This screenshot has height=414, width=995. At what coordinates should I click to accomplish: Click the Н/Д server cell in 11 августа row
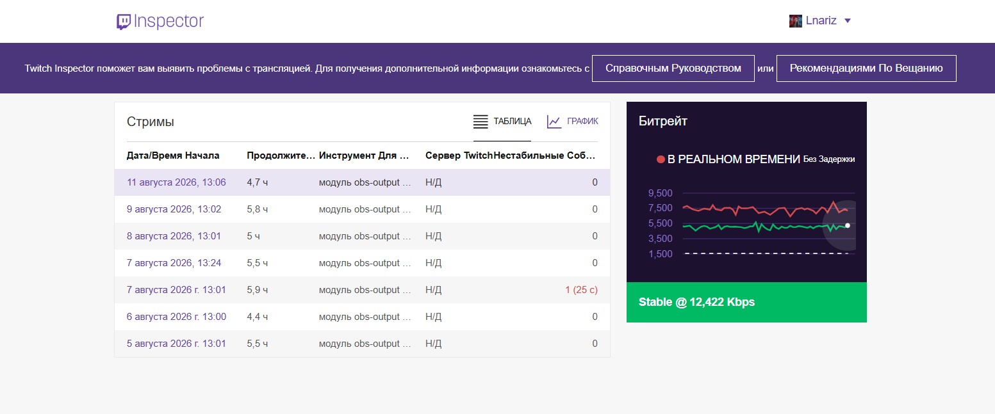434,182
